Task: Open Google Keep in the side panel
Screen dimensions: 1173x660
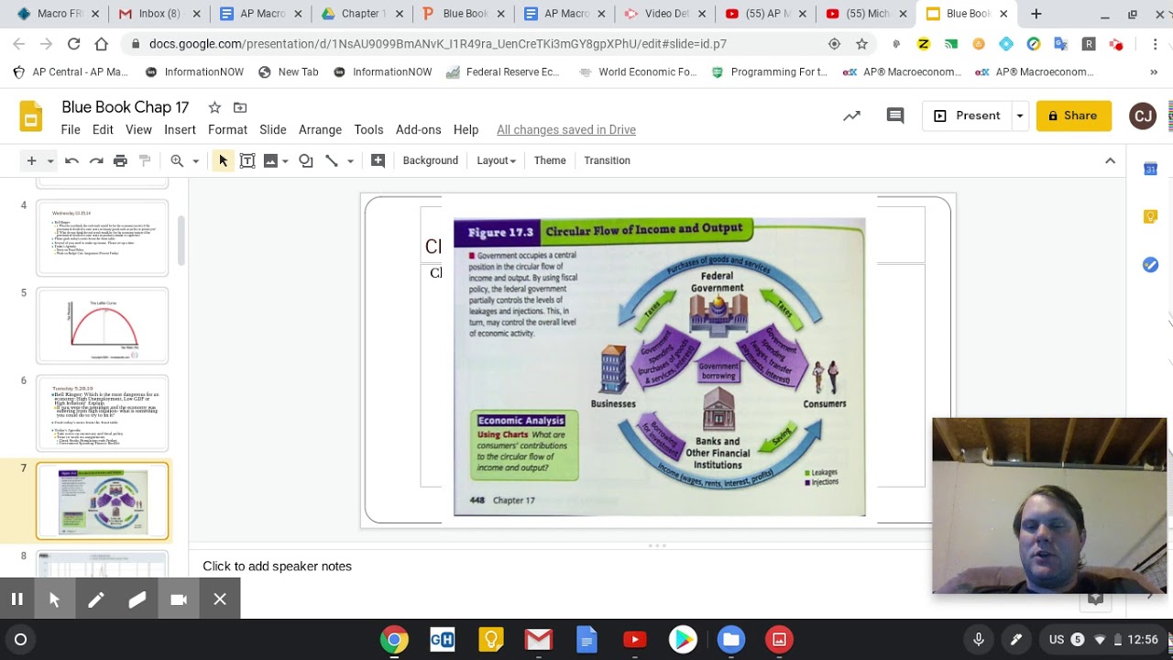Action: click(x=1151, y=216)
